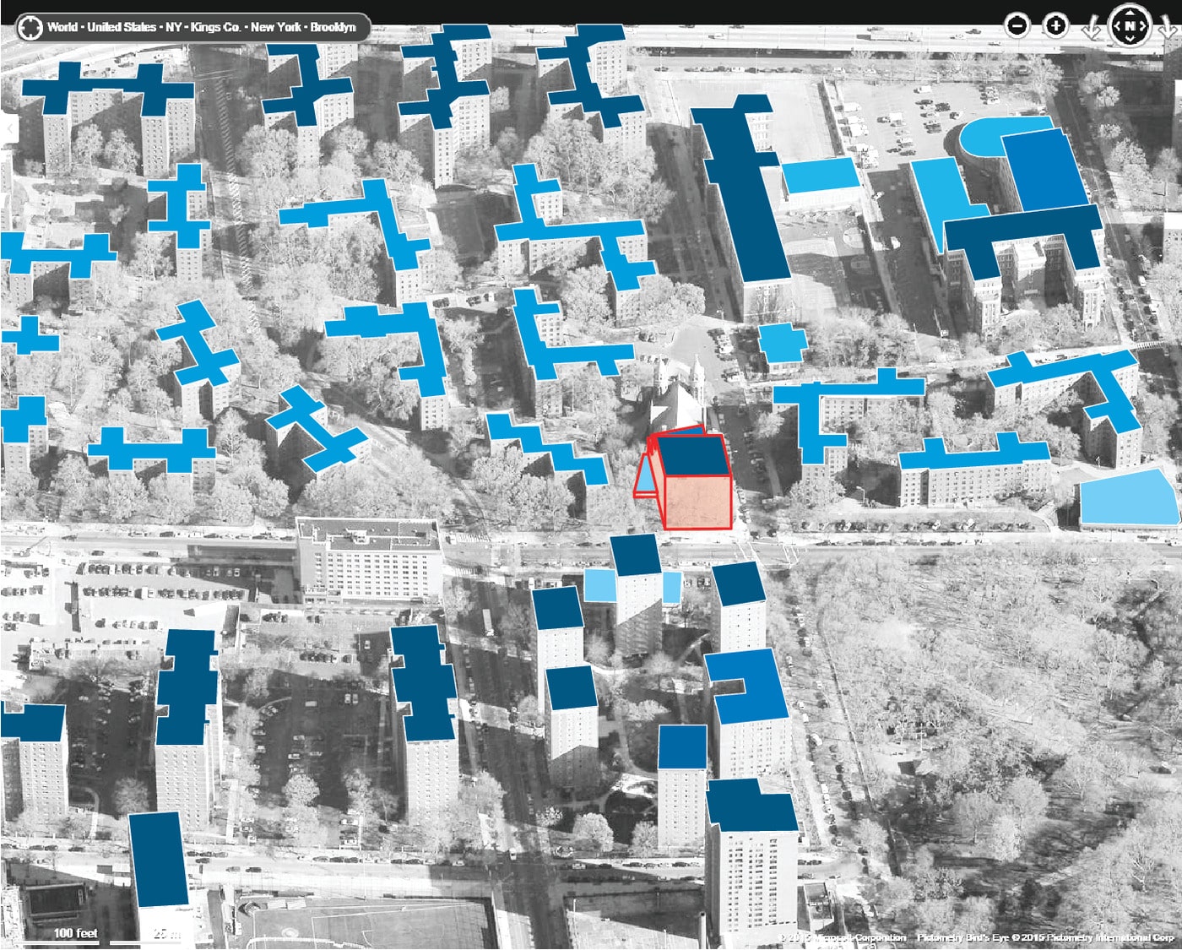The image size is (1182, 950).
Task: Click the N at the compass center
Action: click(x=1130, y=26)
